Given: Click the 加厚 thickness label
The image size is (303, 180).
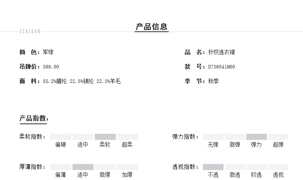Looking at the screenshot, I should (127, 175).
